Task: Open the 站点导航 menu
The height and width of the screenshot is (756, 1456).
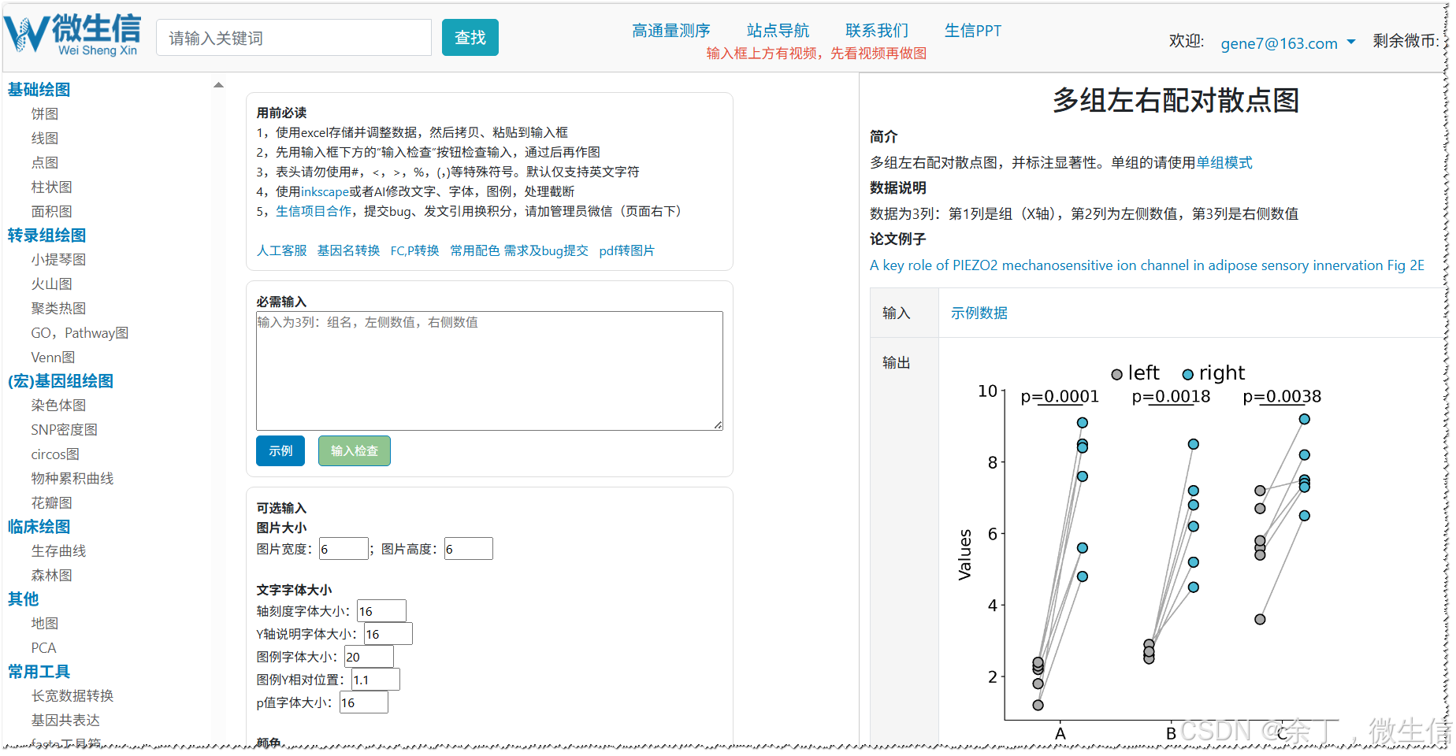Action: click(778, 31)
